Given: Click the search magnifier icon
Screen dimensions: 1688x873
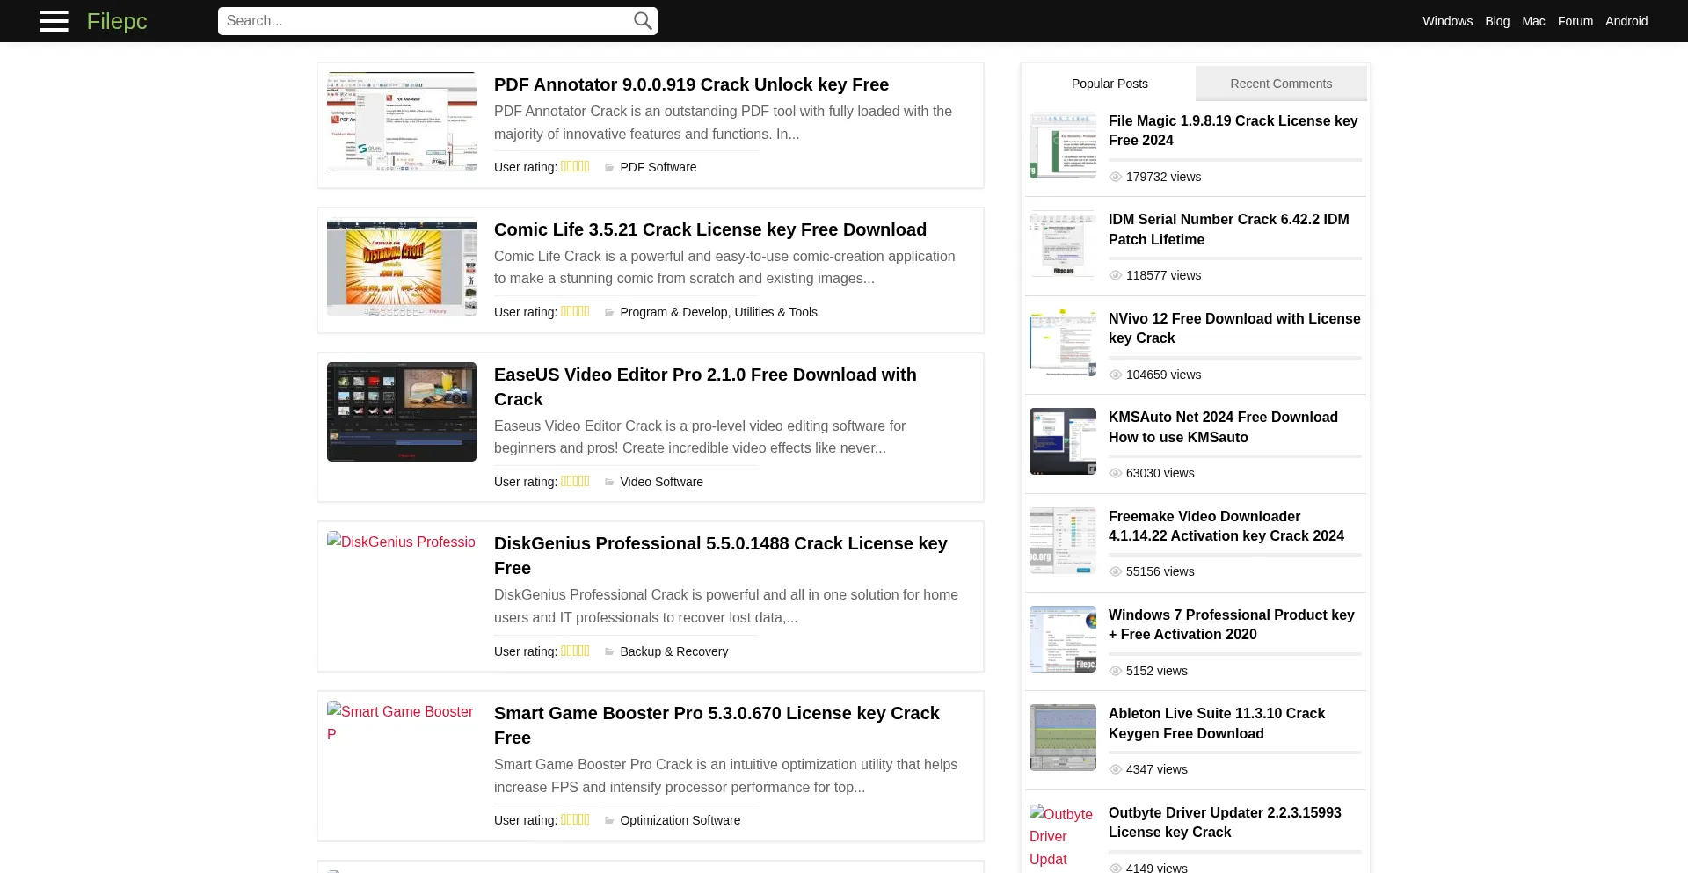Looking at the screenshot, I should pyautogui.click(x=643, y=21).
